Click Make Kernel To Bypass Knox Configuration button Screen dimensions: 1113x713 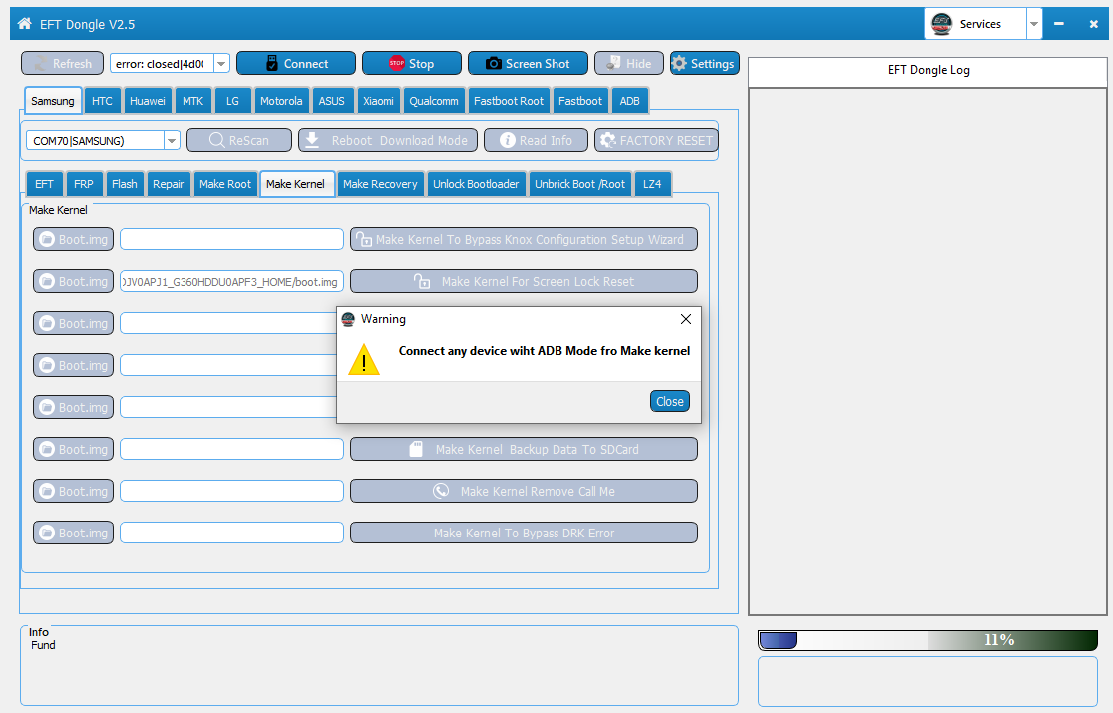[x=524, y=239]
